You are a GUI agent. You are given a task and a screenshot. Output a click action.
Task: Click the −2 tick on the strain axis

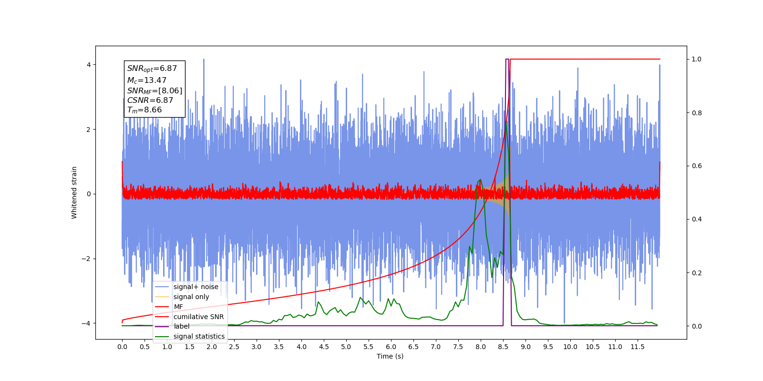(x=87, y=259)
